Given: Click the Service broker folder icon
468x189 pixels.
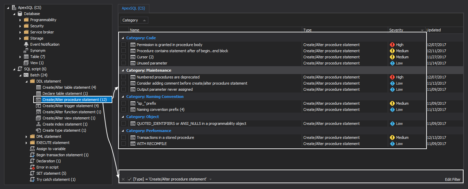Looking at the screenshot, I should point(26,32).
